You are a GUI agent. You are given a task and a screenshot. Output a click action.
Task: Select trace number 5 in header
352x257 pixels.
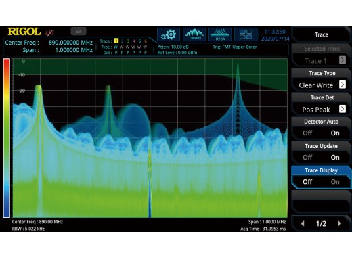click(139, 41)
